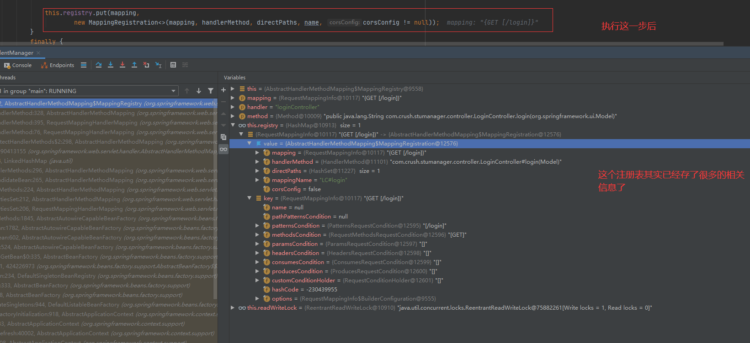Viewport: 750px width, 343px height.
Task: Select the entManager debug session tab
Action: coord(17,53)
